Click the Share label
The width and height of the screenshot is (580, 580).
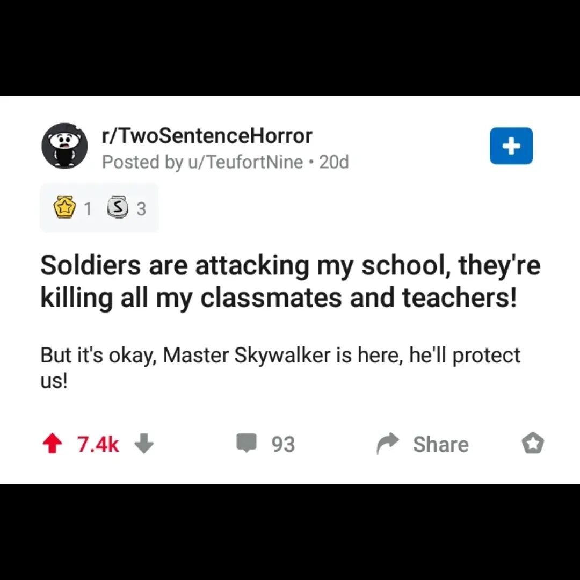pyautogui.click(x=440, y=444)
